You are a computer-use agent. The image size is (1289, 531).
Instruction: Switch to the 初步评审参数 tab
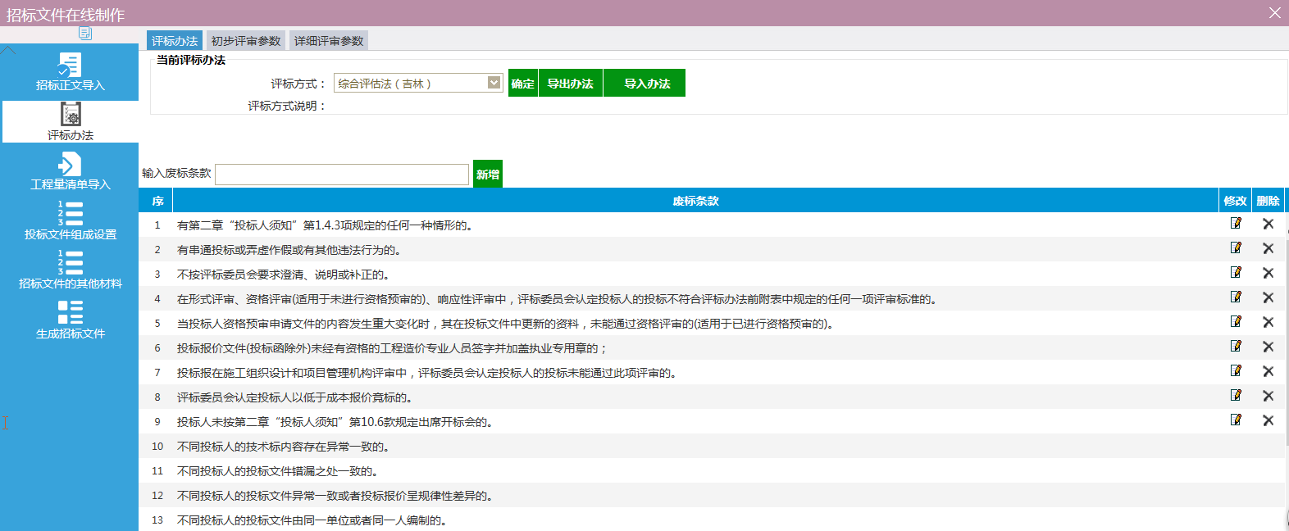pos(246,41)
